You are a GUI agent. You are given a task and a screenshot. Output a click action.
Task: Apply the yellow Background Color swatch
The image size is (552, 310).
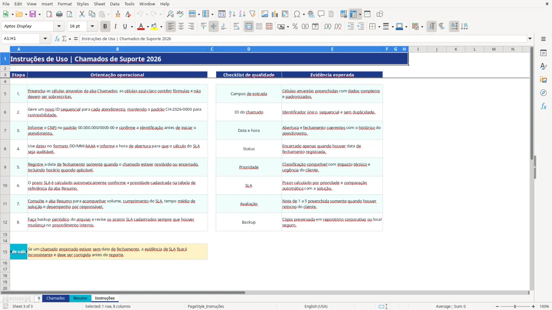154,27
